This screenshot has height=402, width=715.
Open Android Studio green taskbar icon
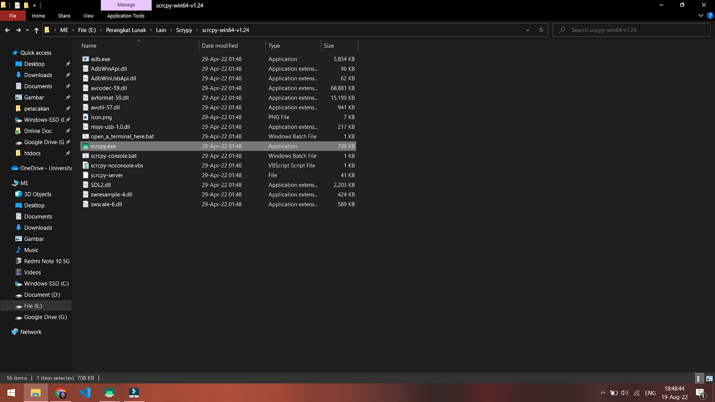[x=109, y=393]
